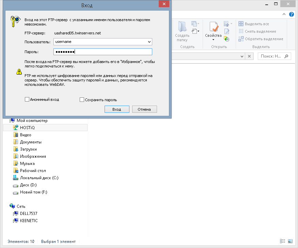
Task: Open the Музыка folder
Action: coord(24,164)
